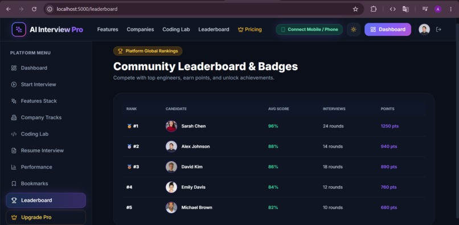Click the Platform Global Rankings badge
Screen dimensions: 459x225
(148, 51)
